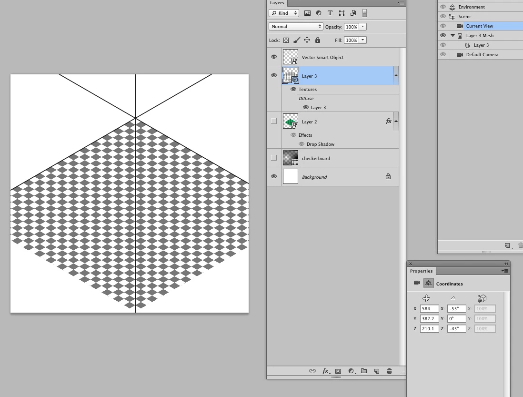The height and width of the screenshot is (397, 523).
Task: Click the X position field 584
Action: pos(429,309)
